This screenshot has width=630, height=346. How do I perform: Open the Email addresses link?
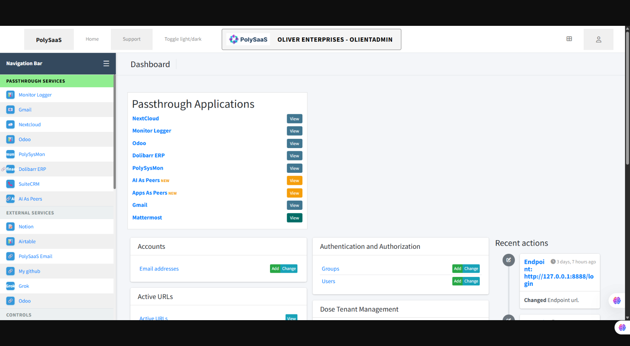click(159, 269)
